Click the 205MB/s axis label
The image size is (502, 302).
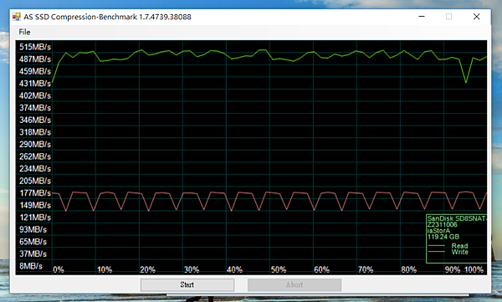pos(35,181)
